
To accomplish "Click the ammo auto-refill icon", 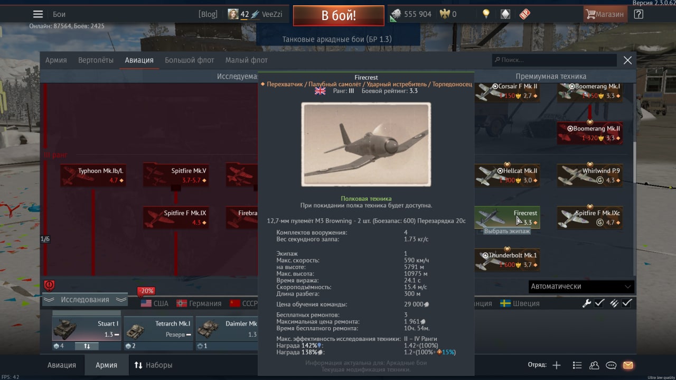I will coord(614,303).
